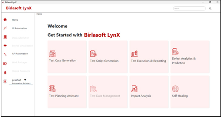
Task: Open the Test Script Generation label
Action: pyautogui.click(x=104, y=61)
